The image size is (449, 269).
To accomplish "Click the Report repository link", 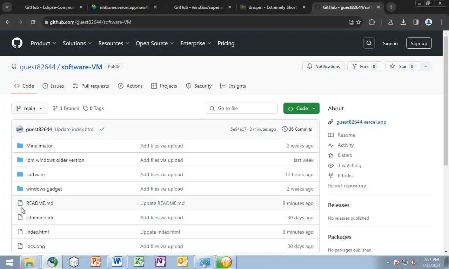I will coord(347,186).
